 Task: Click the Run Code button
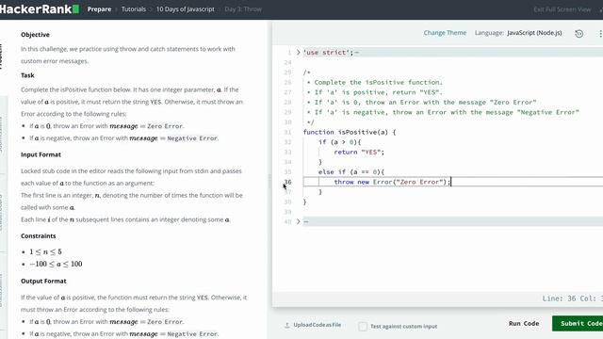[524, 324]
